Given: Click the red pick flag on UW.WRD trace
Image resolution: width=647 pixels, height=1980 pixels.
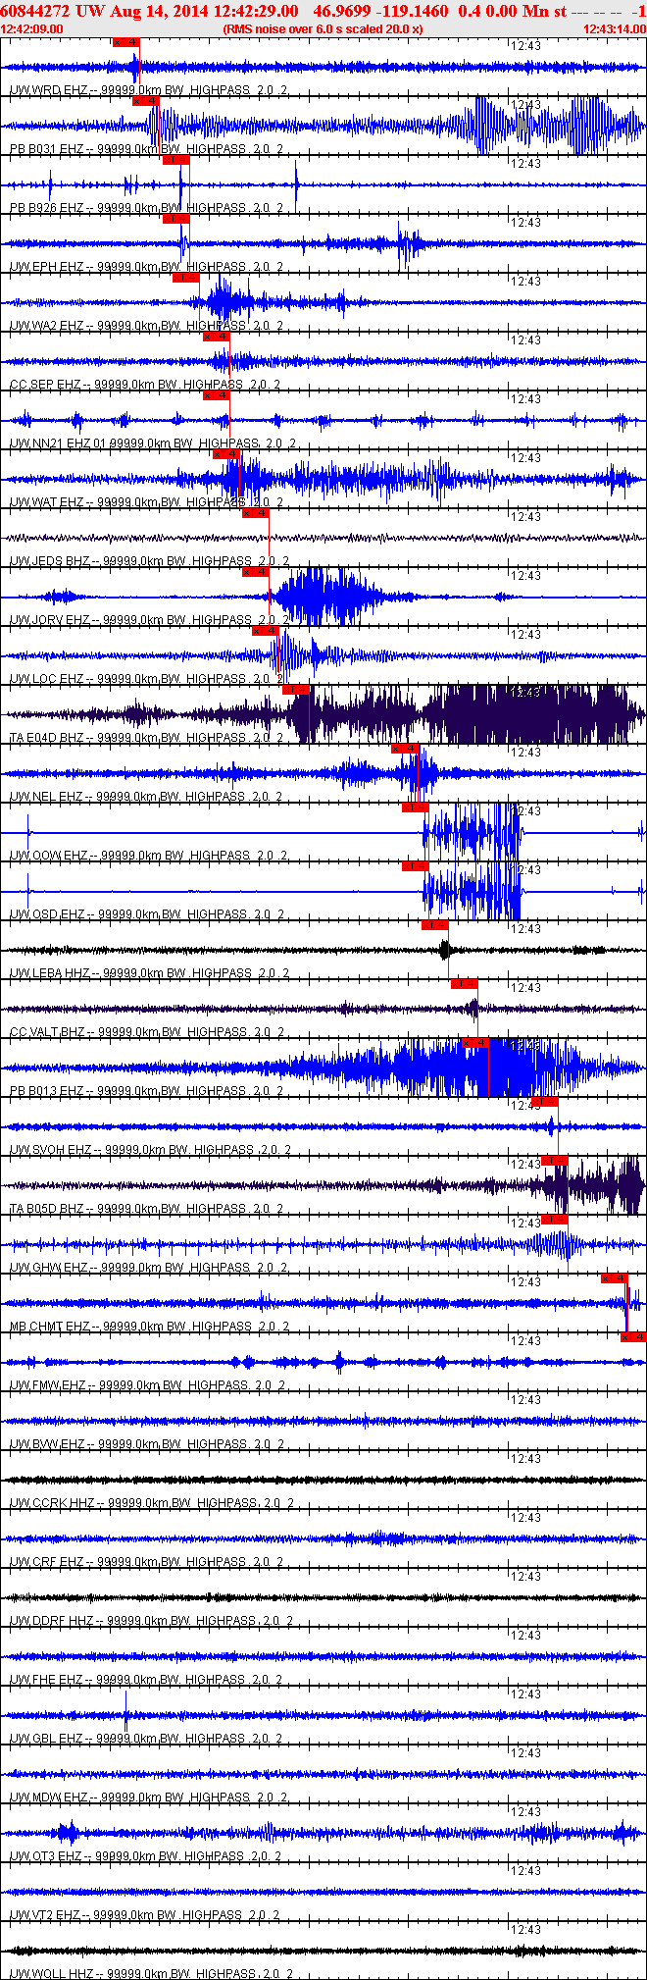Looking at the screenshot, I should coord(126,42).
